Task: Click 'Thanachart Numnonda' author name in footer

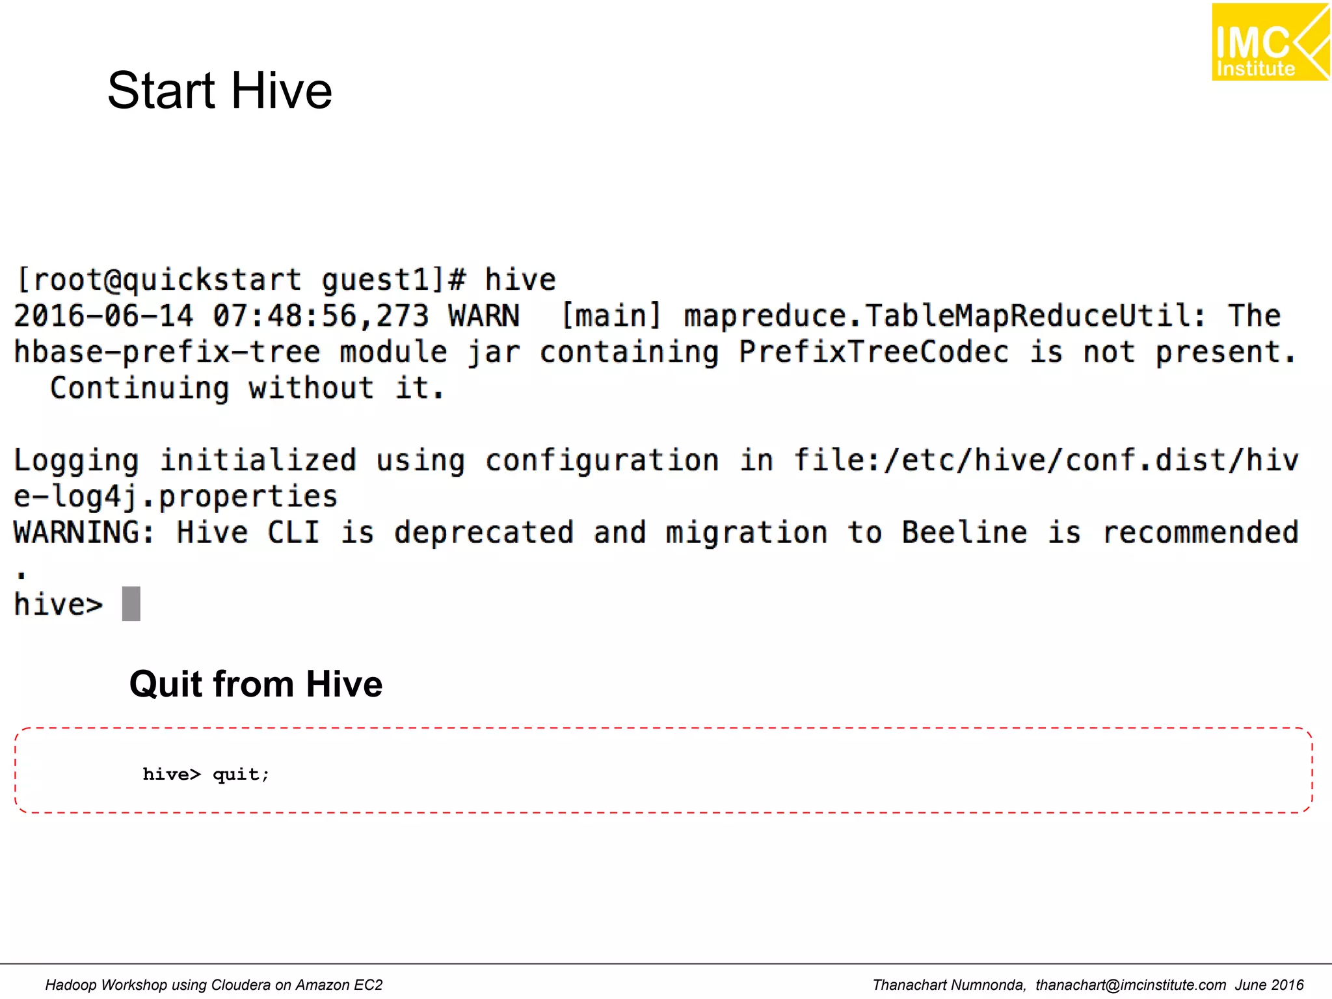Action: (x=949, y=985)
